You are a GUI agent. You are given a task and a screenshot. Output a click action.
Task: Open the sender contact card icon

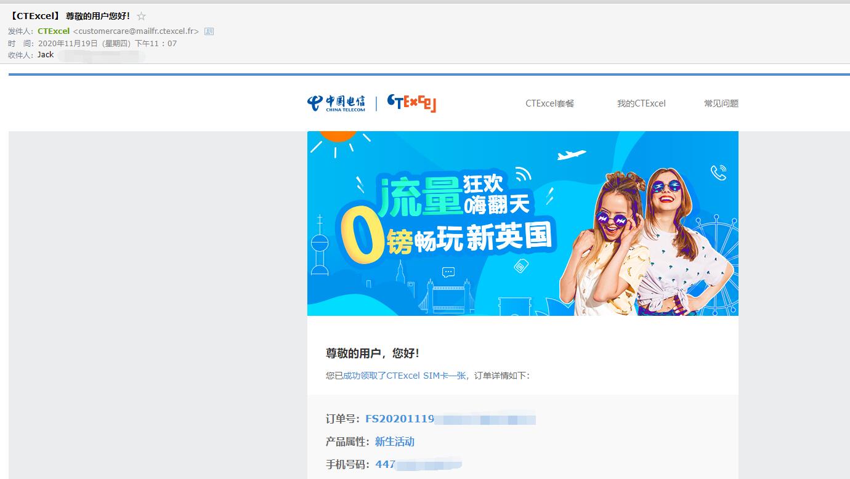pos(209,31)
